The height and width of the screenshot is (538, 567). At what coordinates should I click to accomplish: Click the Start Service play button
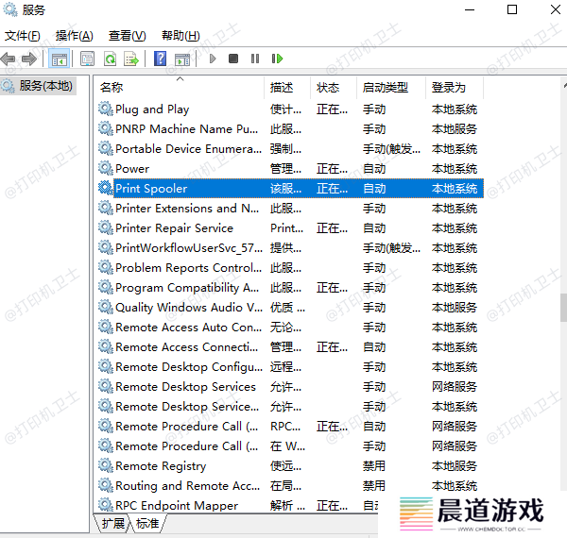point(213,59)
